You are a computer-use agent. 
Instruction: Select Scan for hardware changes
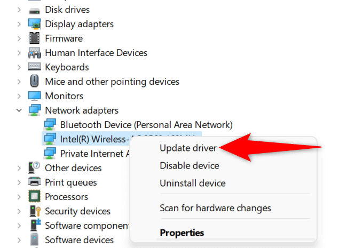click(215, 208)
